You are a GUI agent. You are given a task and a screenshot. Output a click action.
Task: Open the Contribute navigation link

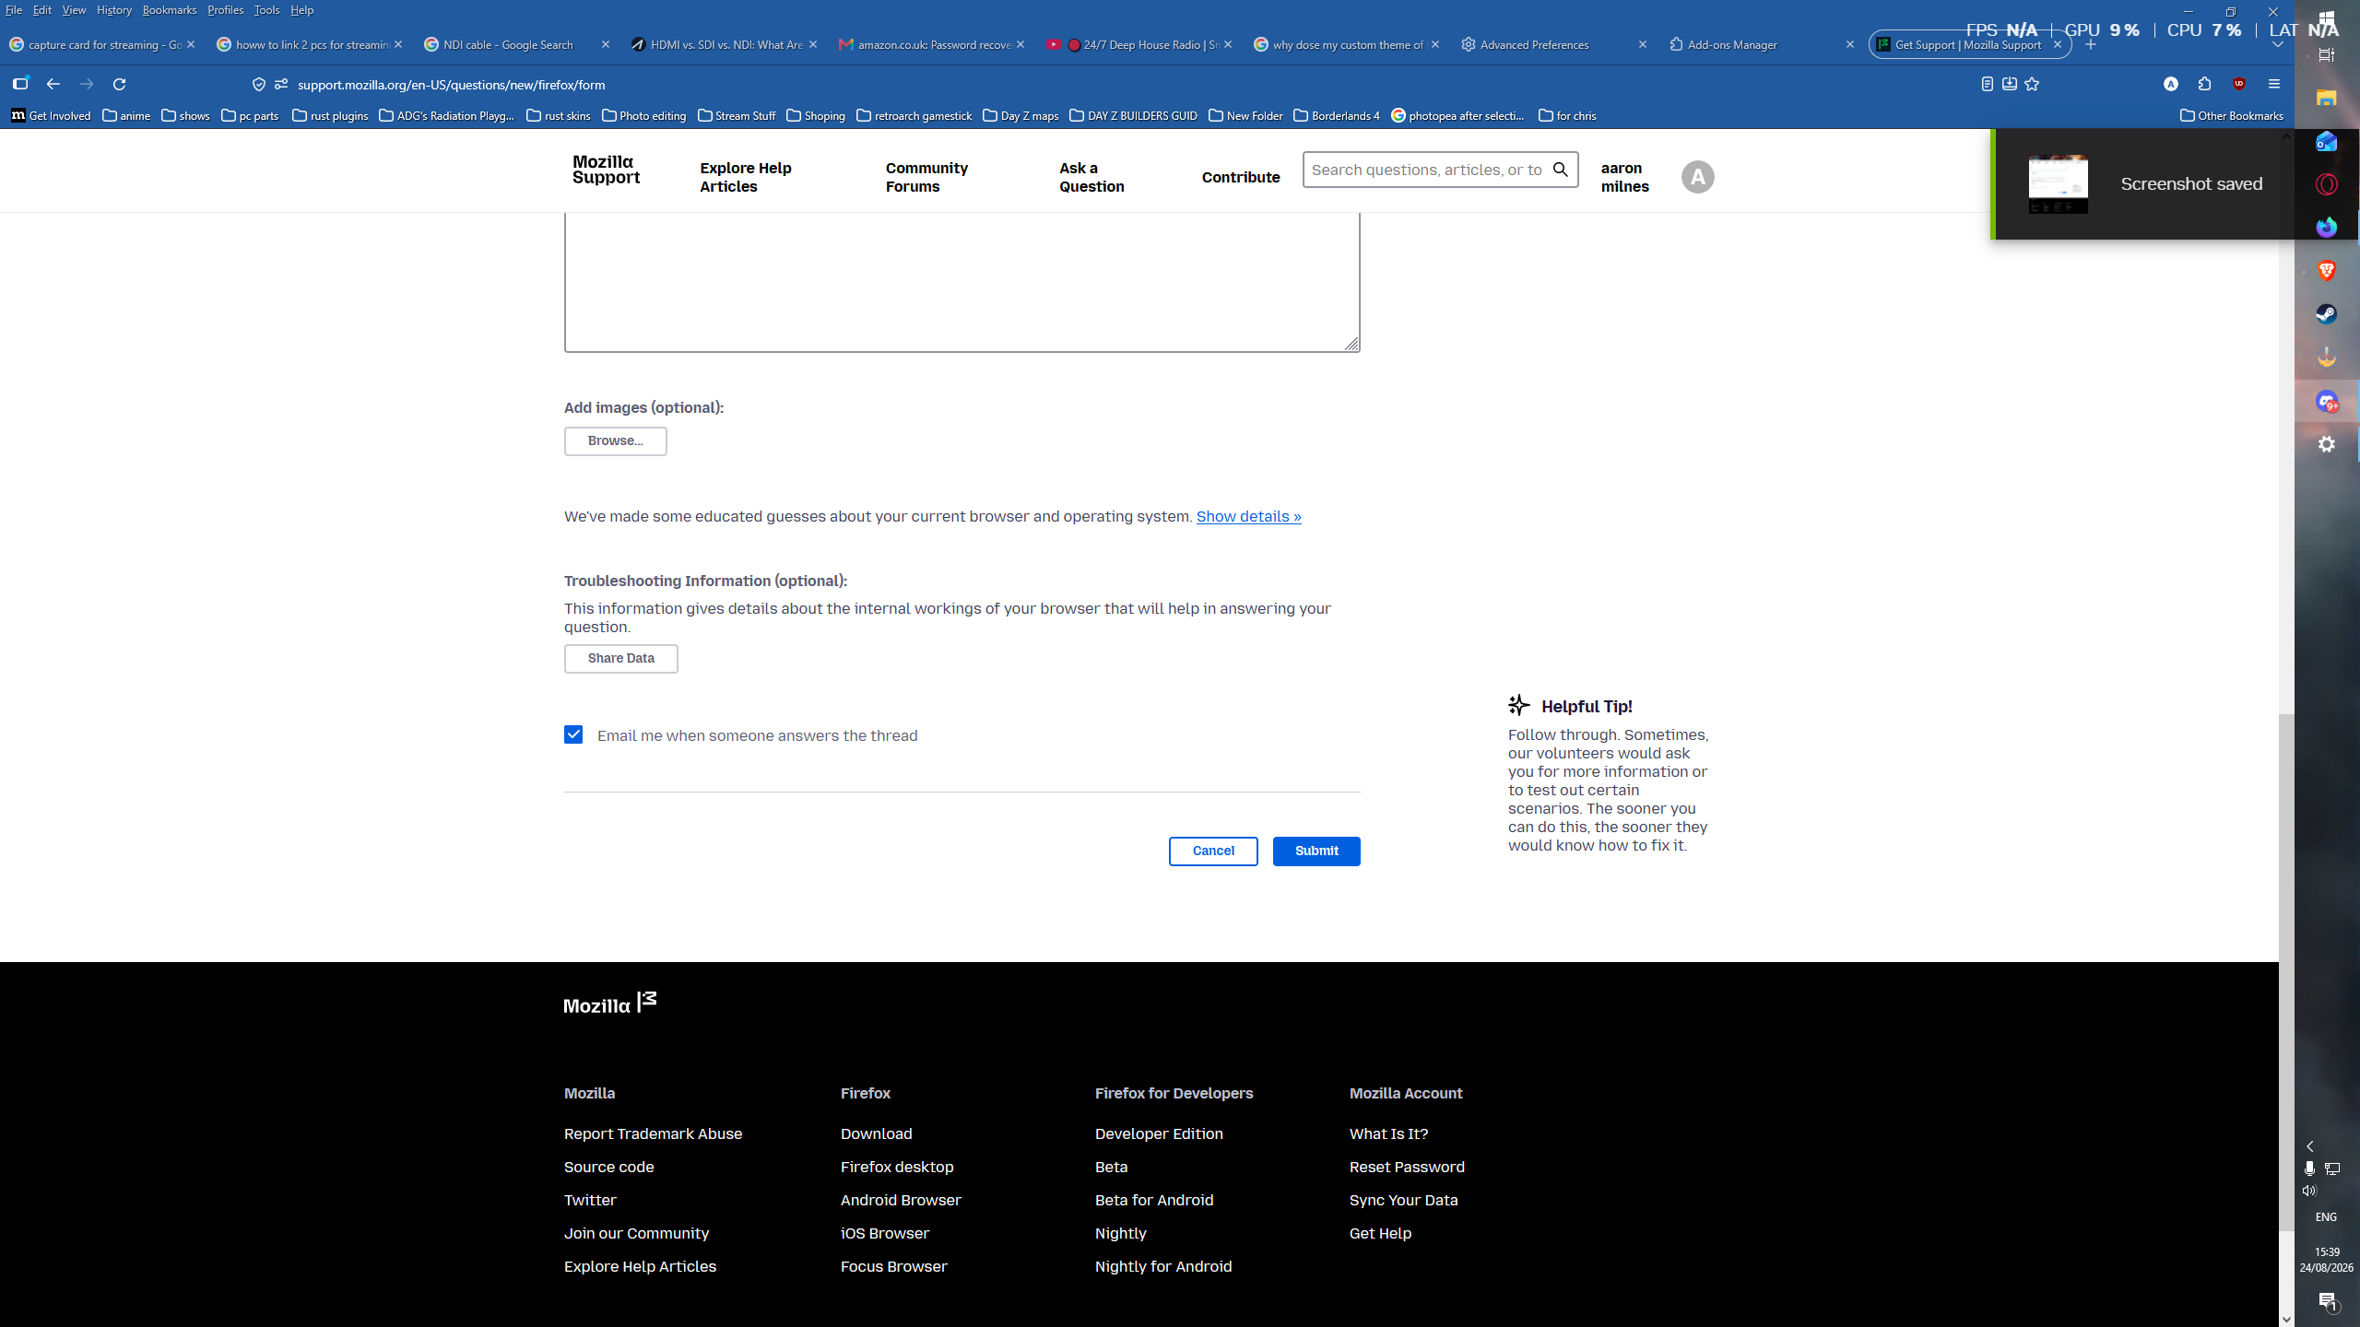[1240, 177]
